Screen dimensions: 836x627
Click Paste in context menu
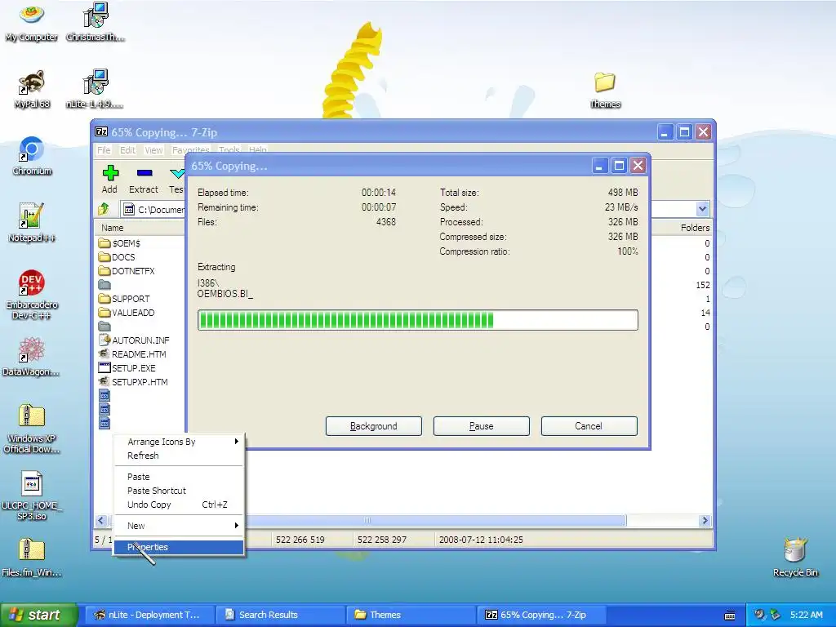click(x=179, y=477)
